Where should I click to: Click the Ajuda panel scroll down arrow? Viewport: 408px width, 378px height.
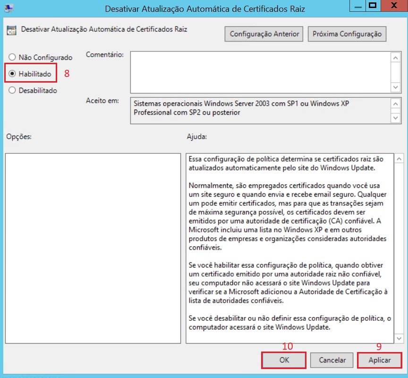[399, 338]
